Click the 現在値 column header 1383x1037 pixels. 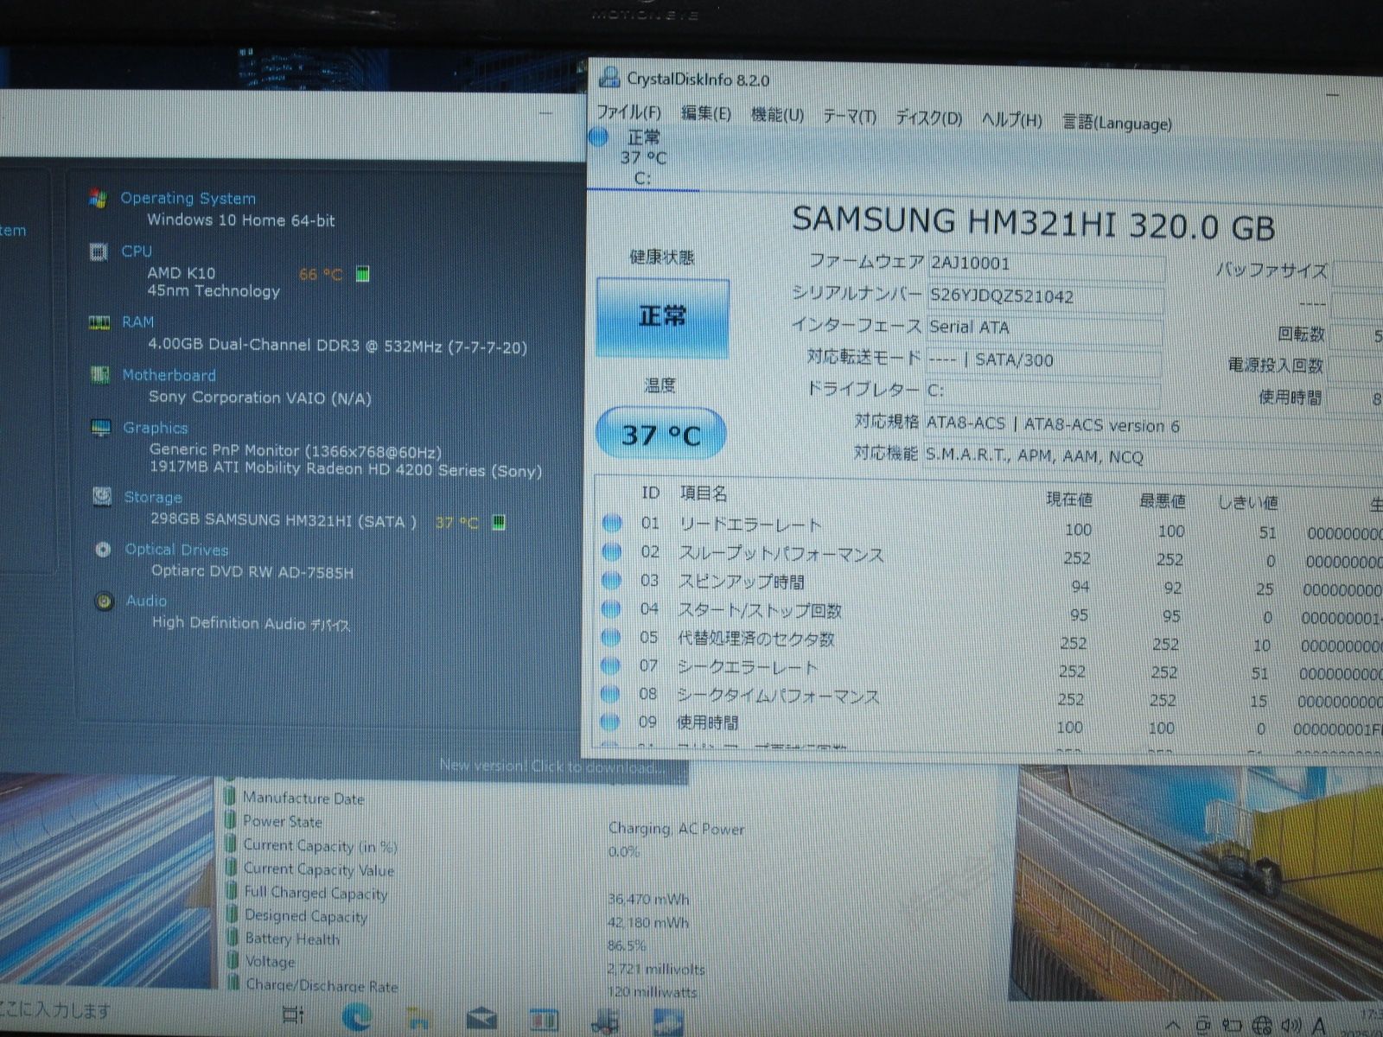click(x=1069, y=499)
